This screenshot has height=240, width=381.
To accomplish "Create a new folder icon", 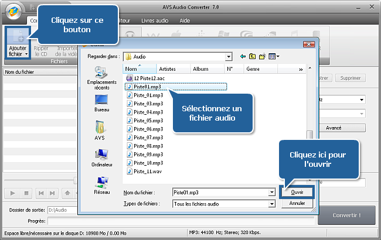I will click(x=262, y=57).
